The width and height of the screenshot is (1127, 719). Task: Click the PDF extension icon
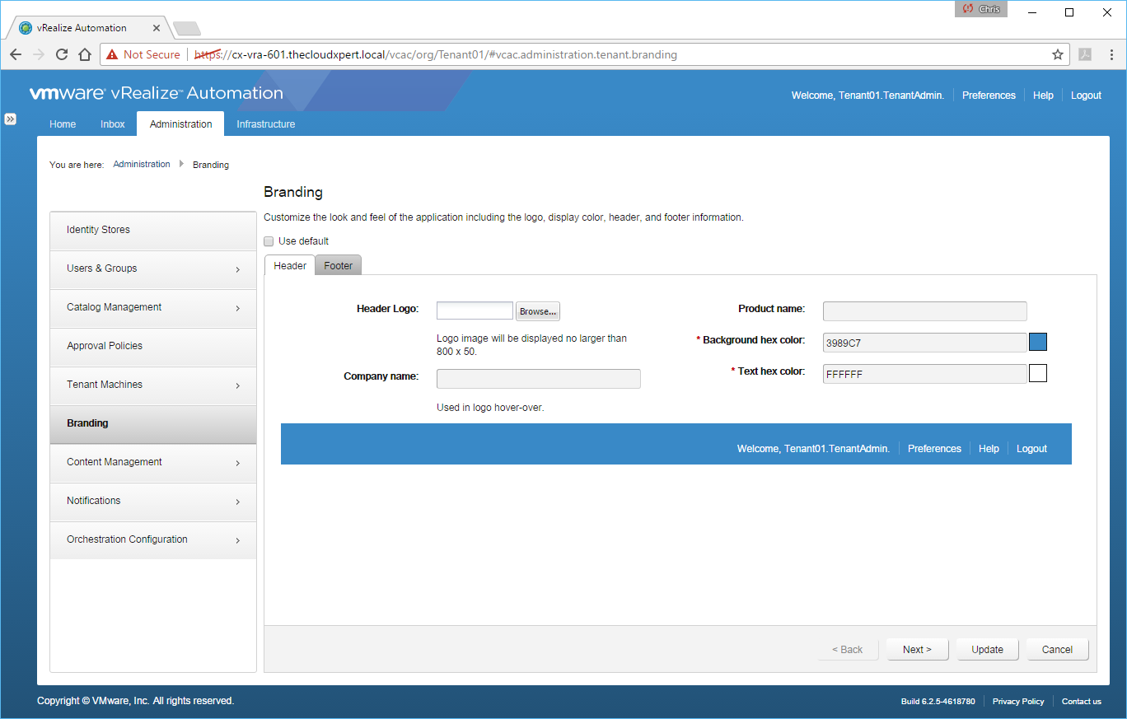[1085, 54]
